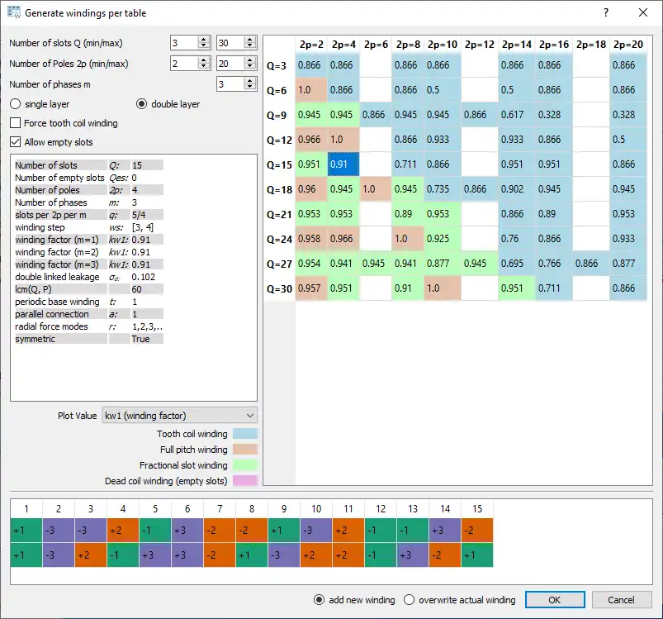Click top layer -2 cell in slot 15
Viewport: 663px width, 619px height.
tap(477, 530)
